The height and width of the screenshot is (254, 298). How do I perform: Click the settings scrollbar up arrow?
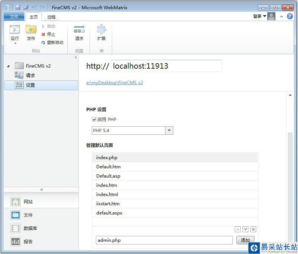[290, 95]
